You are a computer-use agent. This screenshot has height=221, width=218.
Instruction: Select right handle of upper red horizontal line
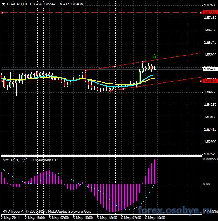(201, 13)
